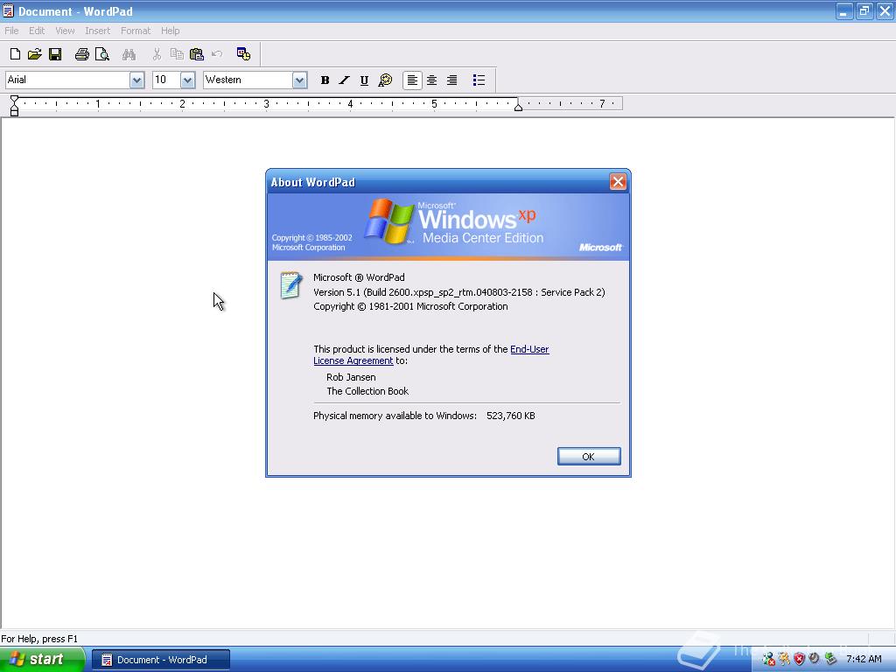Click Document - WordPad taskbar button
This screenshot has width=896, height=672.
pos(161,660)
